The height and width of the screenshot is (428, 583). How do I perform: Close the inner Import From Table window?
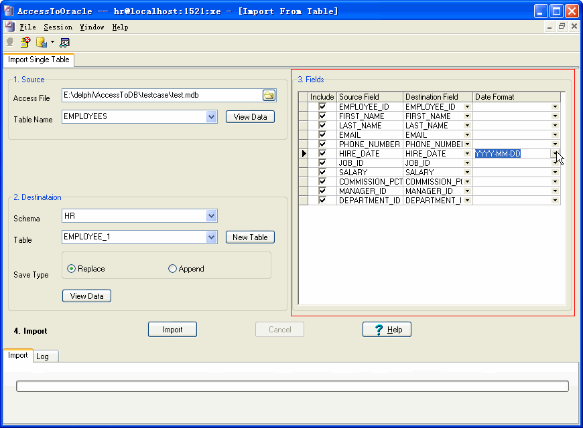click(x=574, y=26)
